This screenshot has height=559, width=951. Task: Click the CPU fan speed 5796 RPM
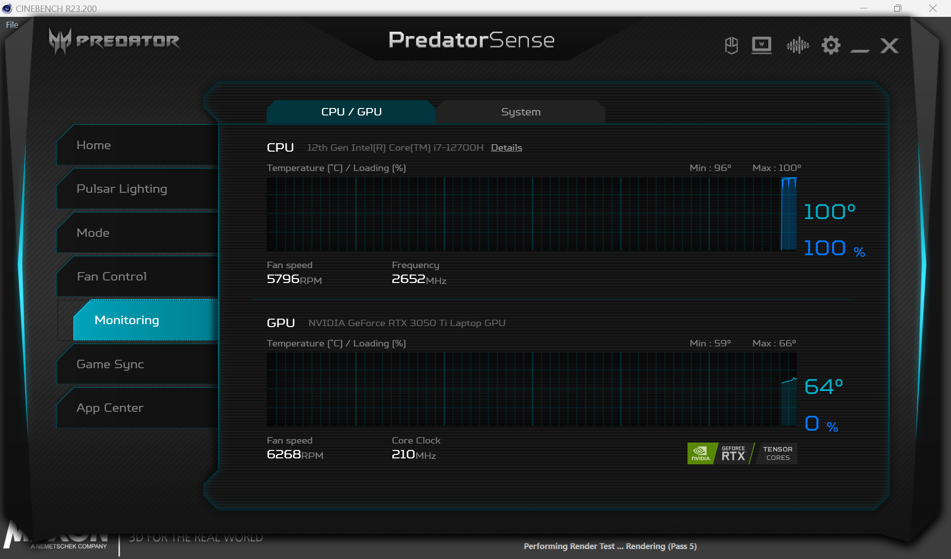(x=294, y=279)
